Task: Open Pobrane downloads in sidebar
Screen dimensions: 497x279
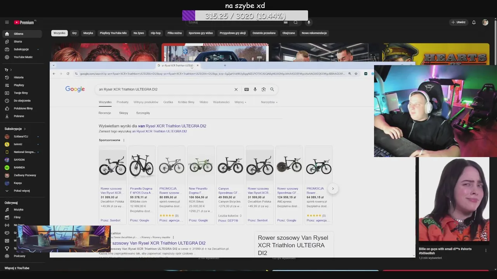Action: click(22, 116)
